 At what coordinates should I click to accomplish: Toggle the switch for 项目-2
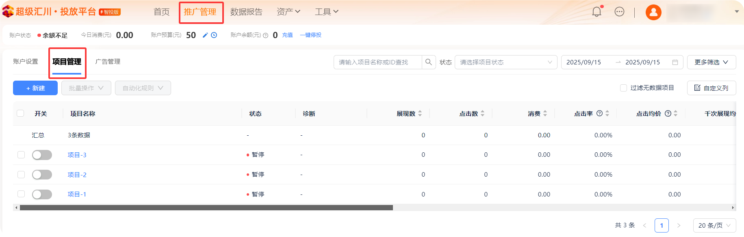point(42,175)
